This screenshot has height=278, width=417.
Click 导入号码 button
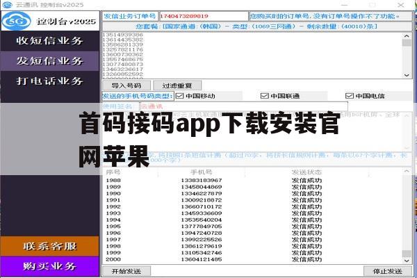tap(126, 85)
